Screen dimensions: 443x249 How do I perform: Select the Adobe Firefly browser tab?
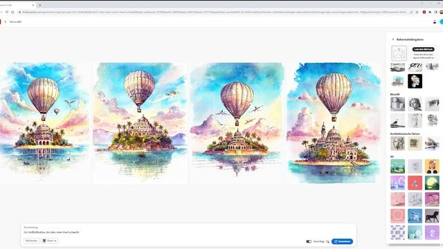[x=17, y=5]
